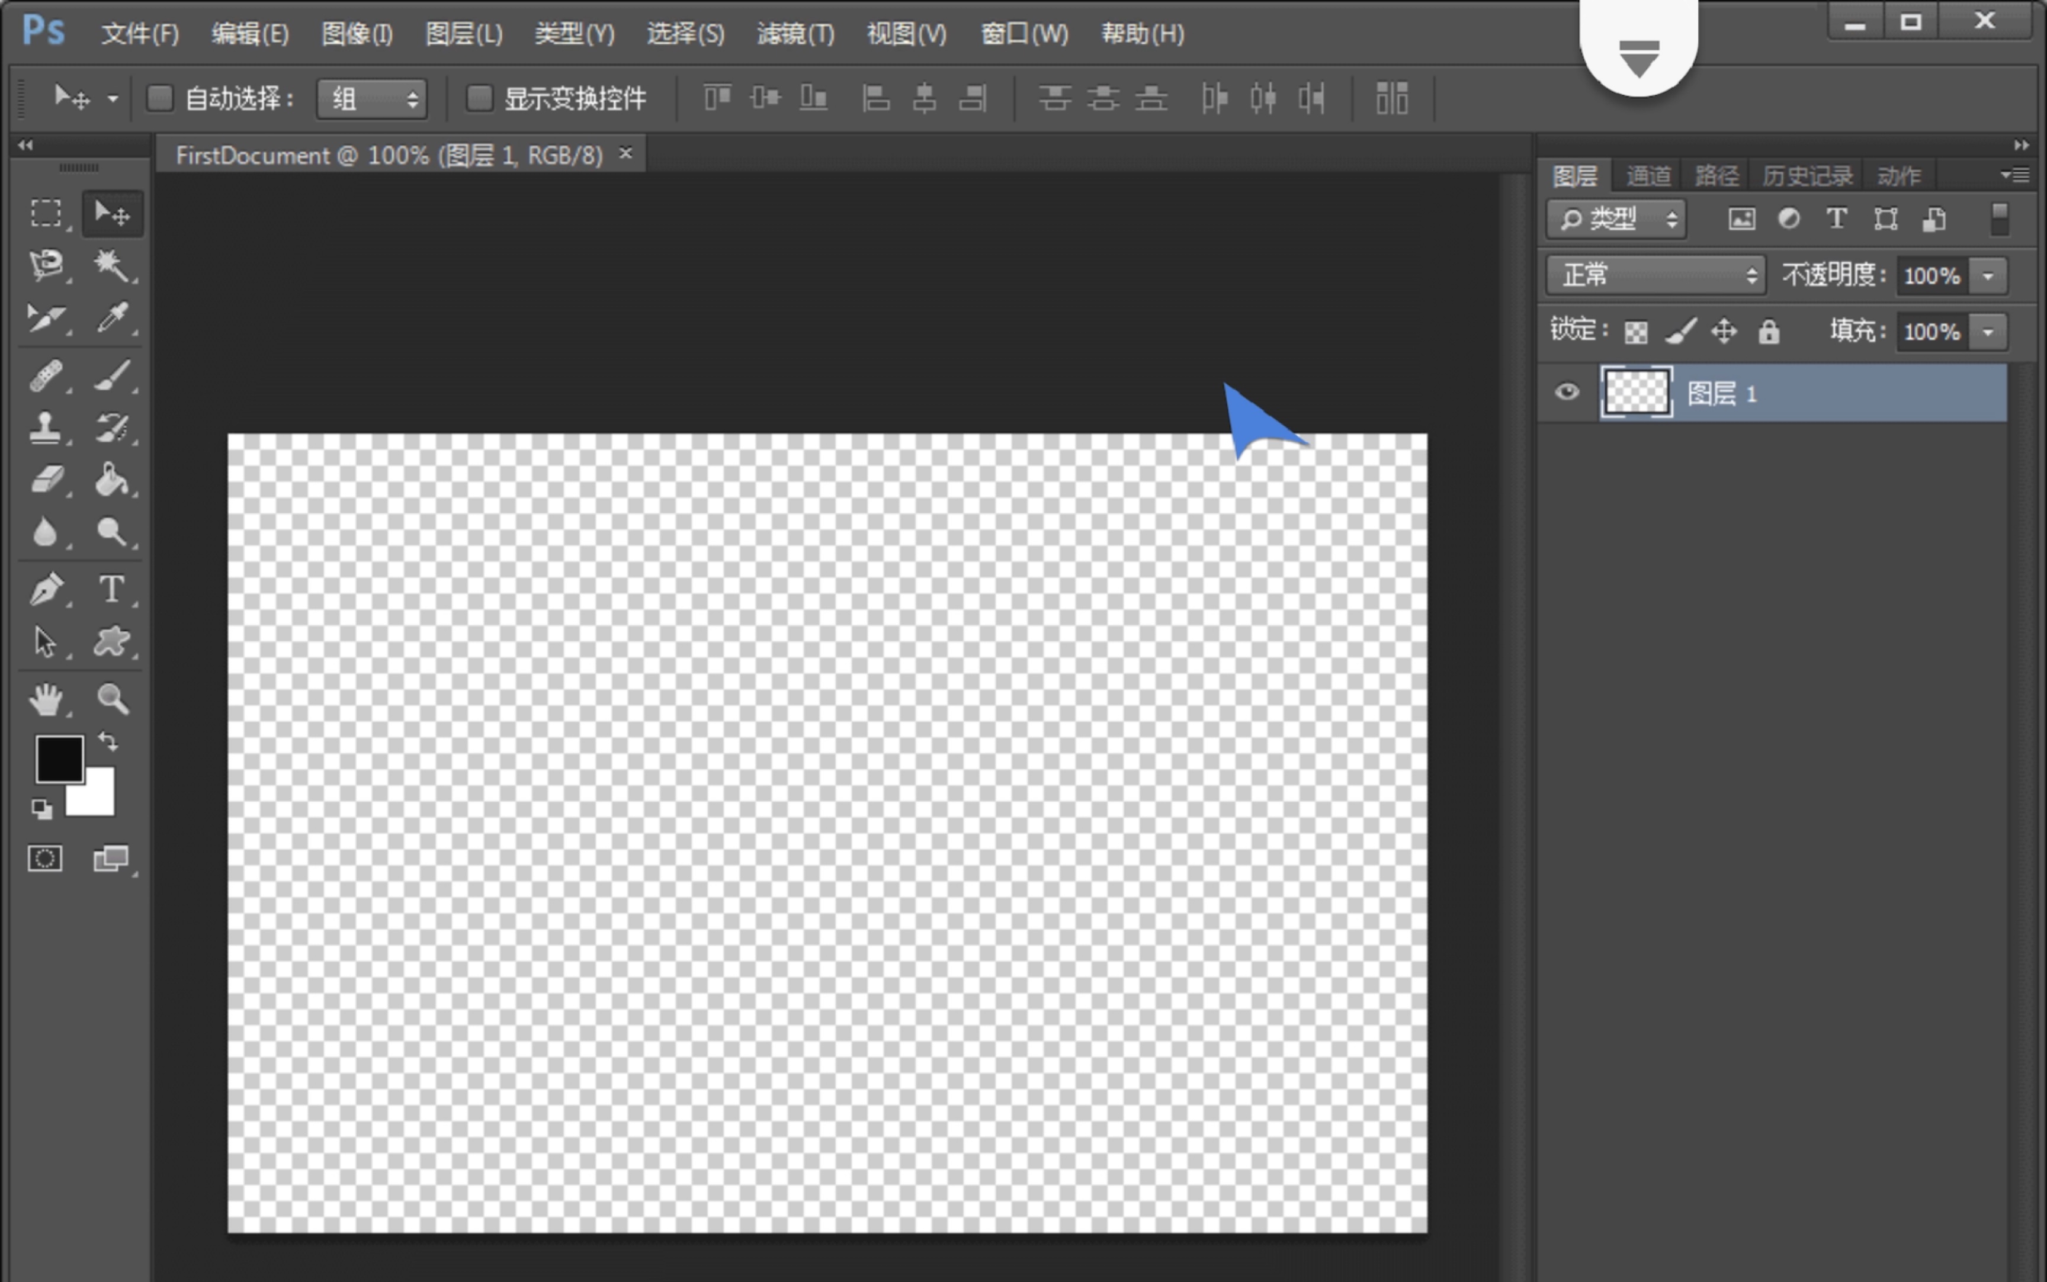Open the 不透明度 slider arrow
2047x1282 pixels.
tap(1988, 275)
